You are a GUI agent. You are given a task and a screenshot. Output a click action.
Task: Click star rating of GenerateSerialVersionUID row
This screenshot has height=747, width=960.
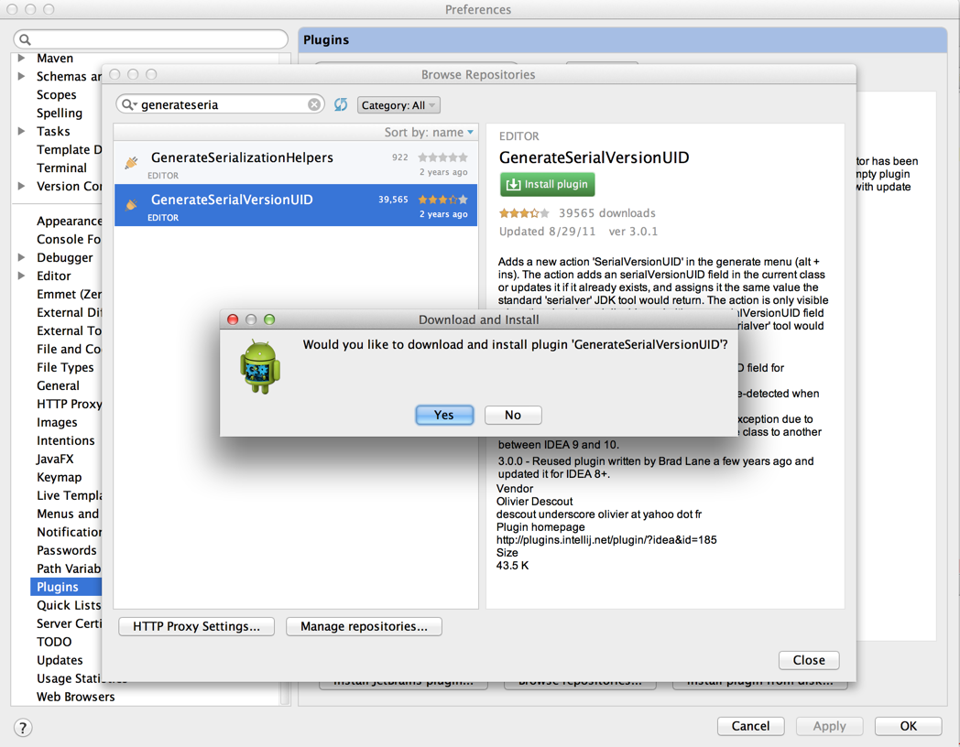(x=442, y=200)
